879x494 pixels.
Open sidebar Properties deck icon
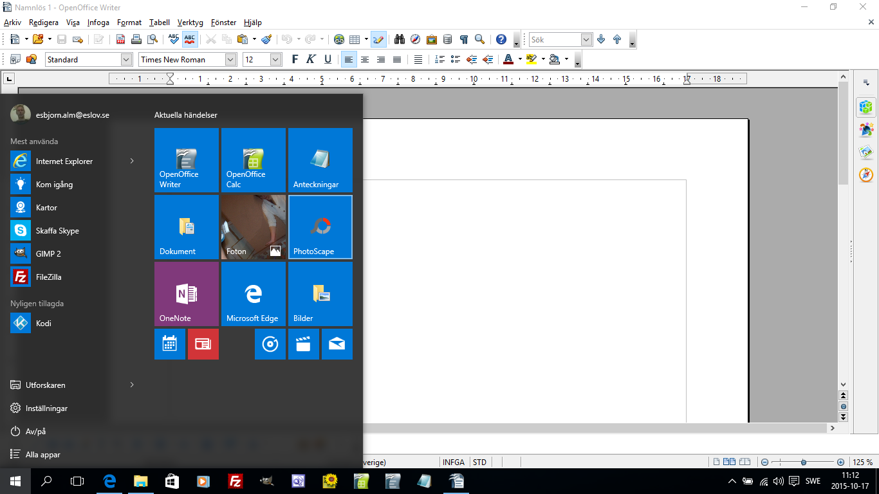pyautogui.click(x=866, y=107)
